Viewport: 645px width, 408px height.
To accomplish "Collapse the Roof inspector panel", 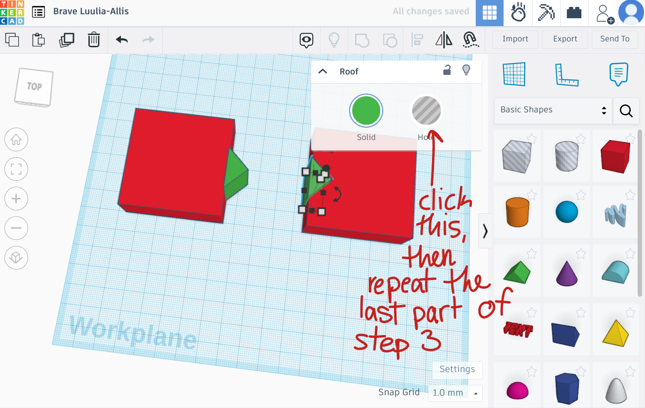I will pyautogui.click(x=322, y=71).
